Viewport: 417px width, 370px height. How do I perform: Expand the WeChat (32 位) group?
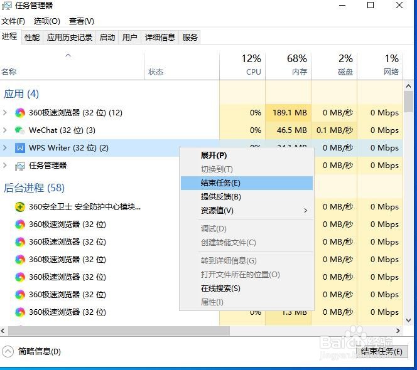[x=5, y=130]
